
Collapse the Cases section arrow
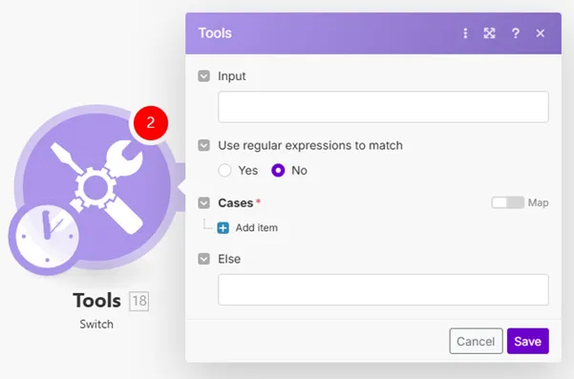[203, 202]
